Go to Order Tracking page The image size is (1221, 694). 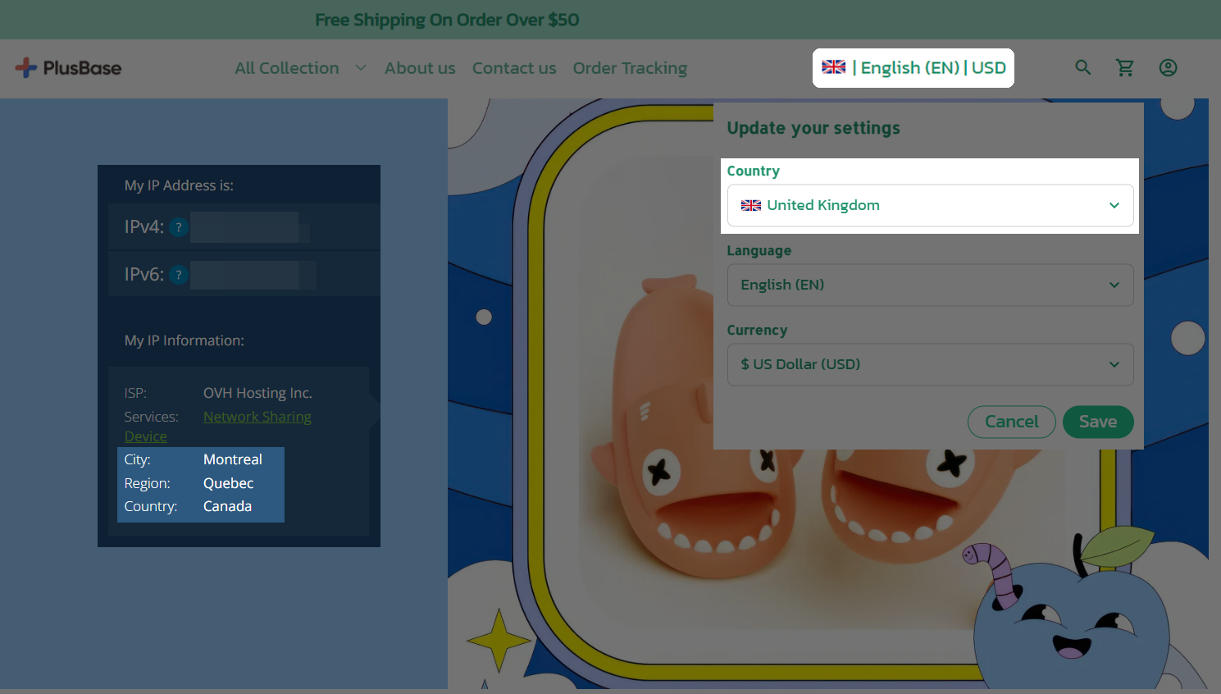coord(630,68)
